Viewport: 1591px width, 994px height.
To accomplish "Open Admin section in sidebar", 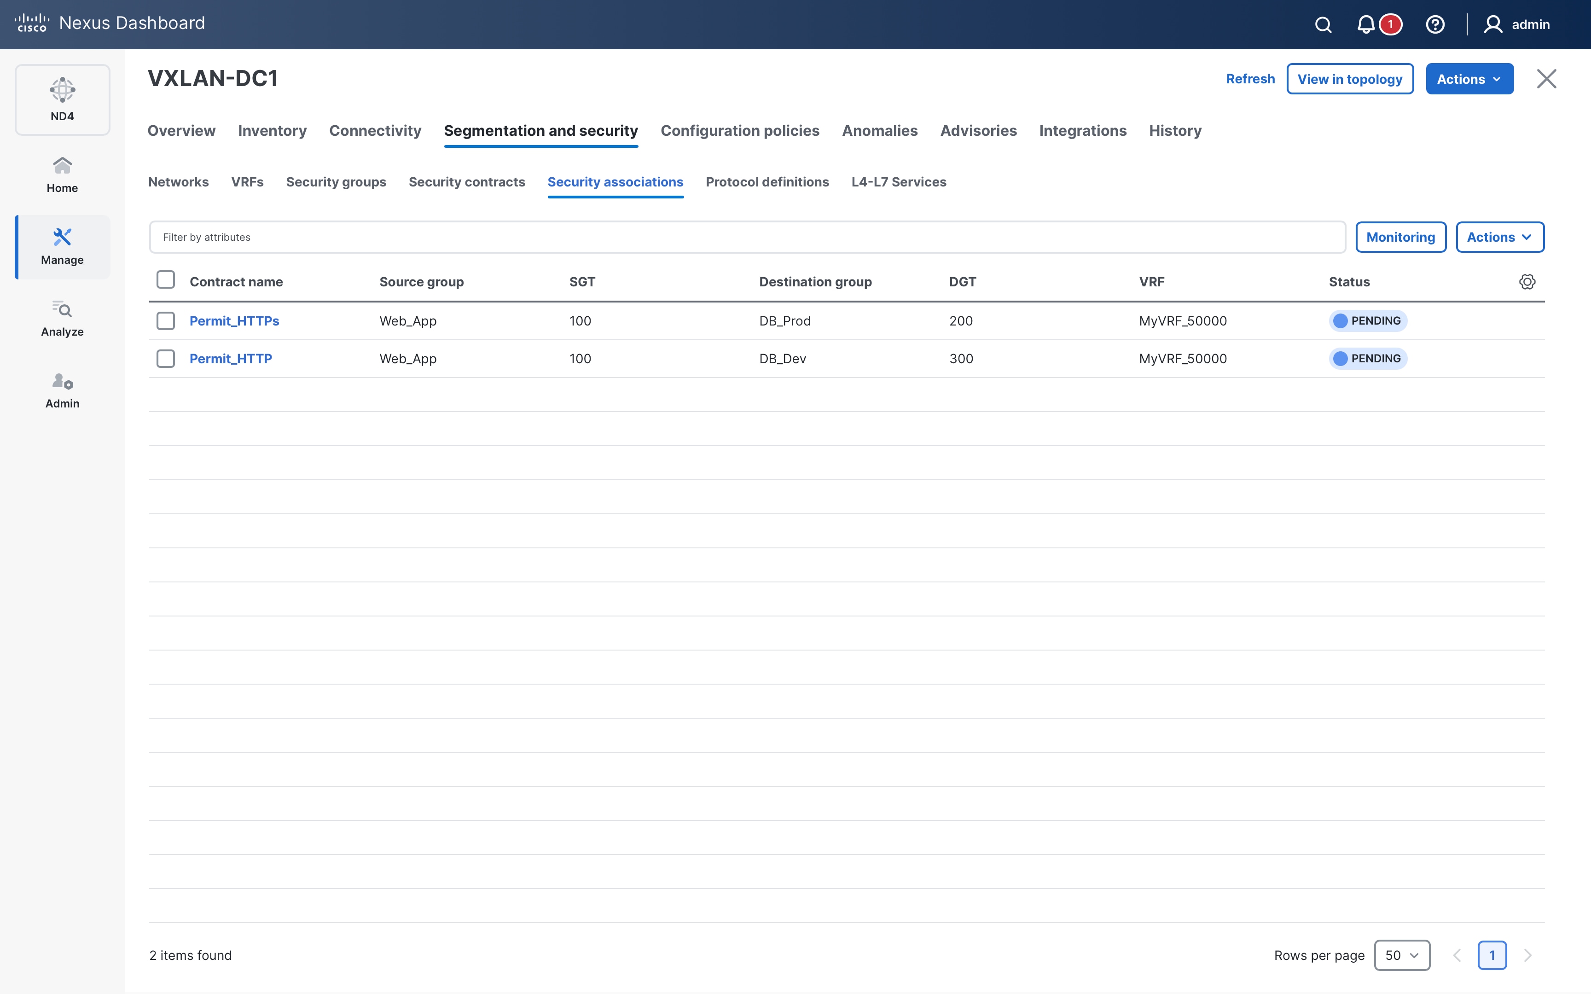I will 63,390.
